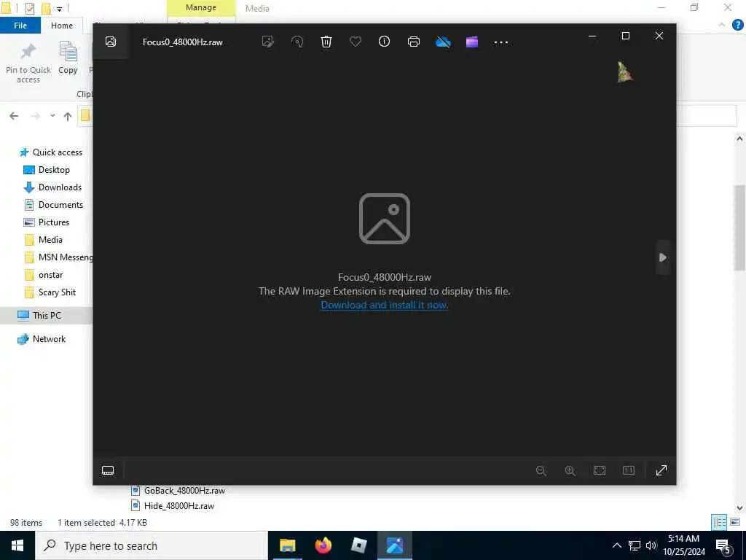Switch Explorer to large icons view
The width and height of the screenshot is (746, 560).
(x=735, y=522)
